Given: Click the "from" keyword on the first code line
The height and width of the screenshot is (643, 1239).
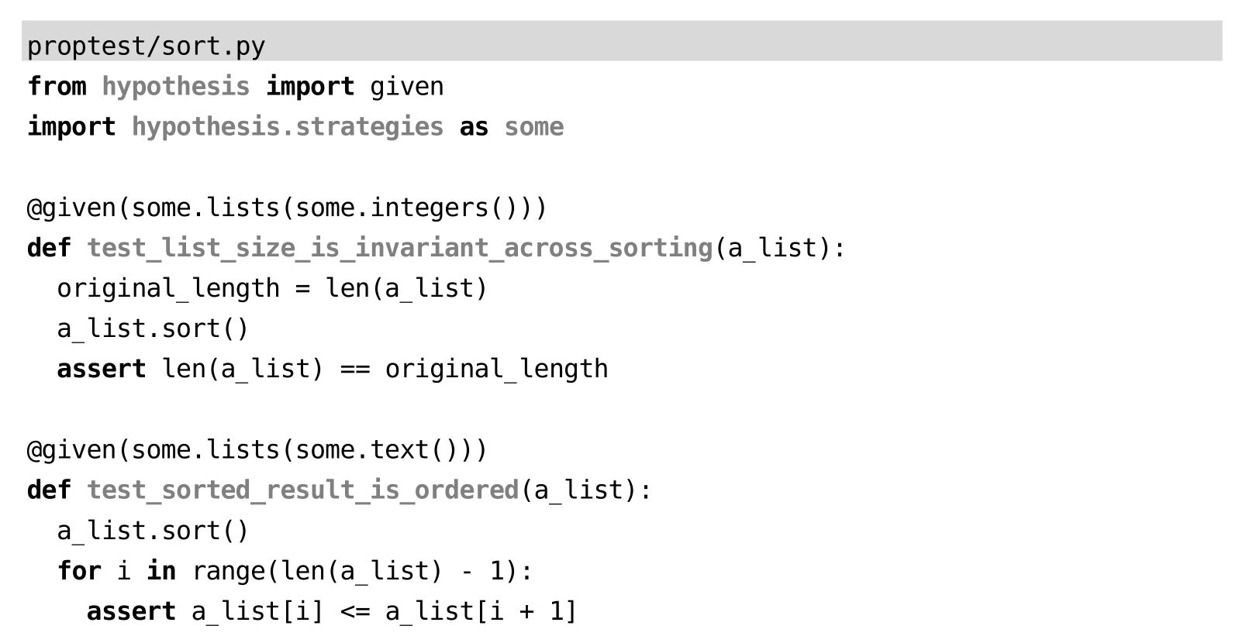Looking at the screenshot, I should tap(57, 86).
